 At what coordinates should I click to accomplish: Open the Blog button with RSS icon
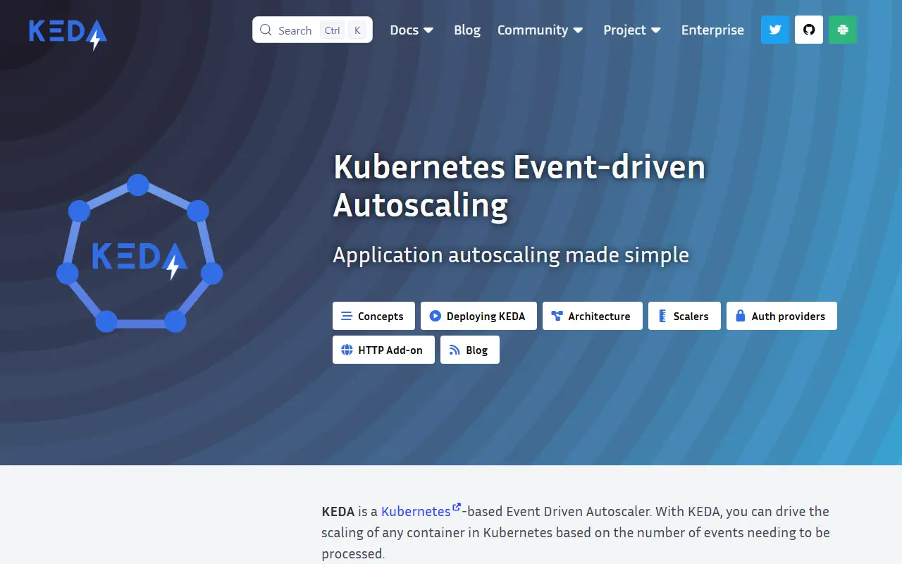tap(470, 350)
